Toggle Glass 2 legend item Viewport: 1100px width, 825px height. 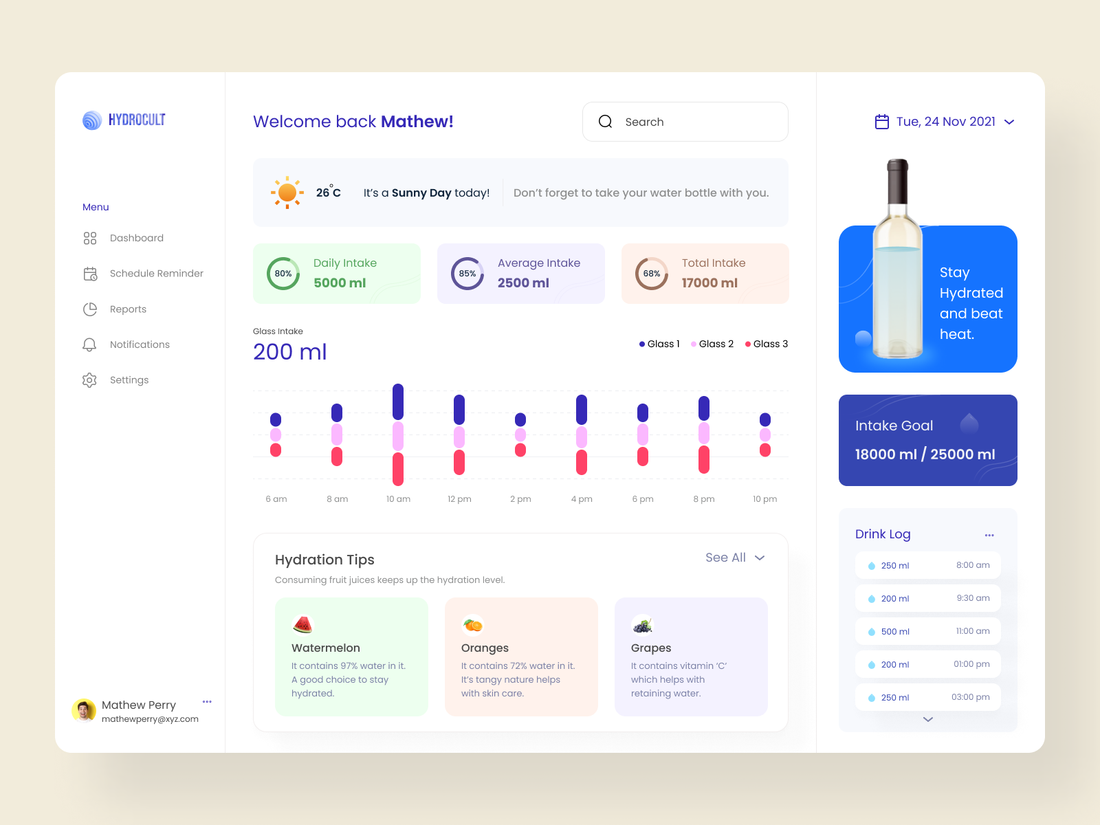[x=712, y=344]
